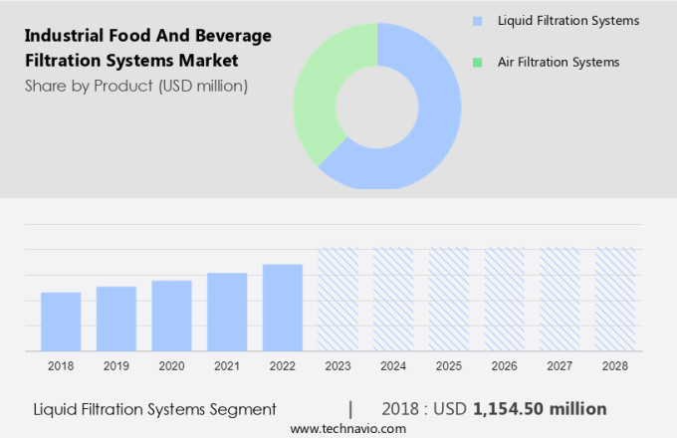
Task: Select the Air Filtration Systems legend label
Action: tap(558, 63)
